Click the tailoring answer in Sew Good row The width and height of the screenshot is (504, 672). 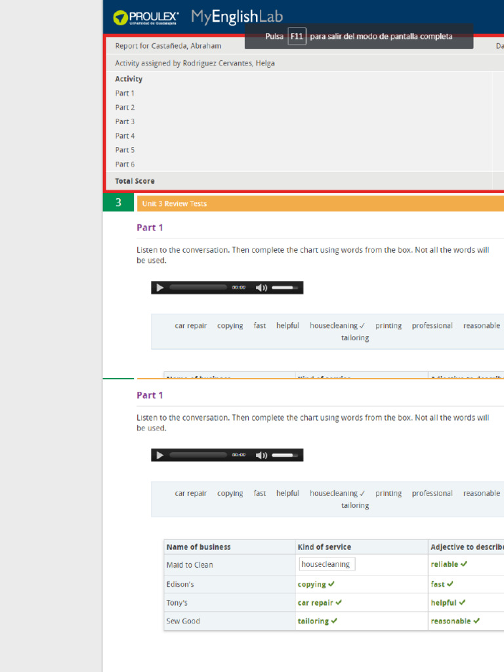click(x=313, y=621)
